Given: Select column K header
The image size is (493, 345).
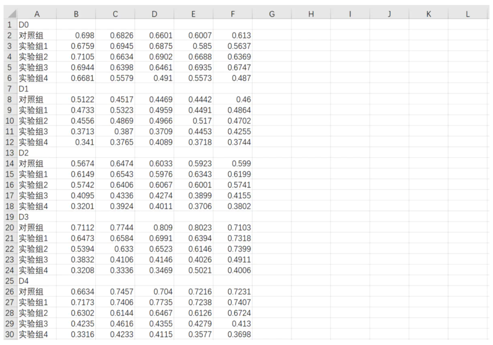Looking at the screenshot, I should pos(428,14).
